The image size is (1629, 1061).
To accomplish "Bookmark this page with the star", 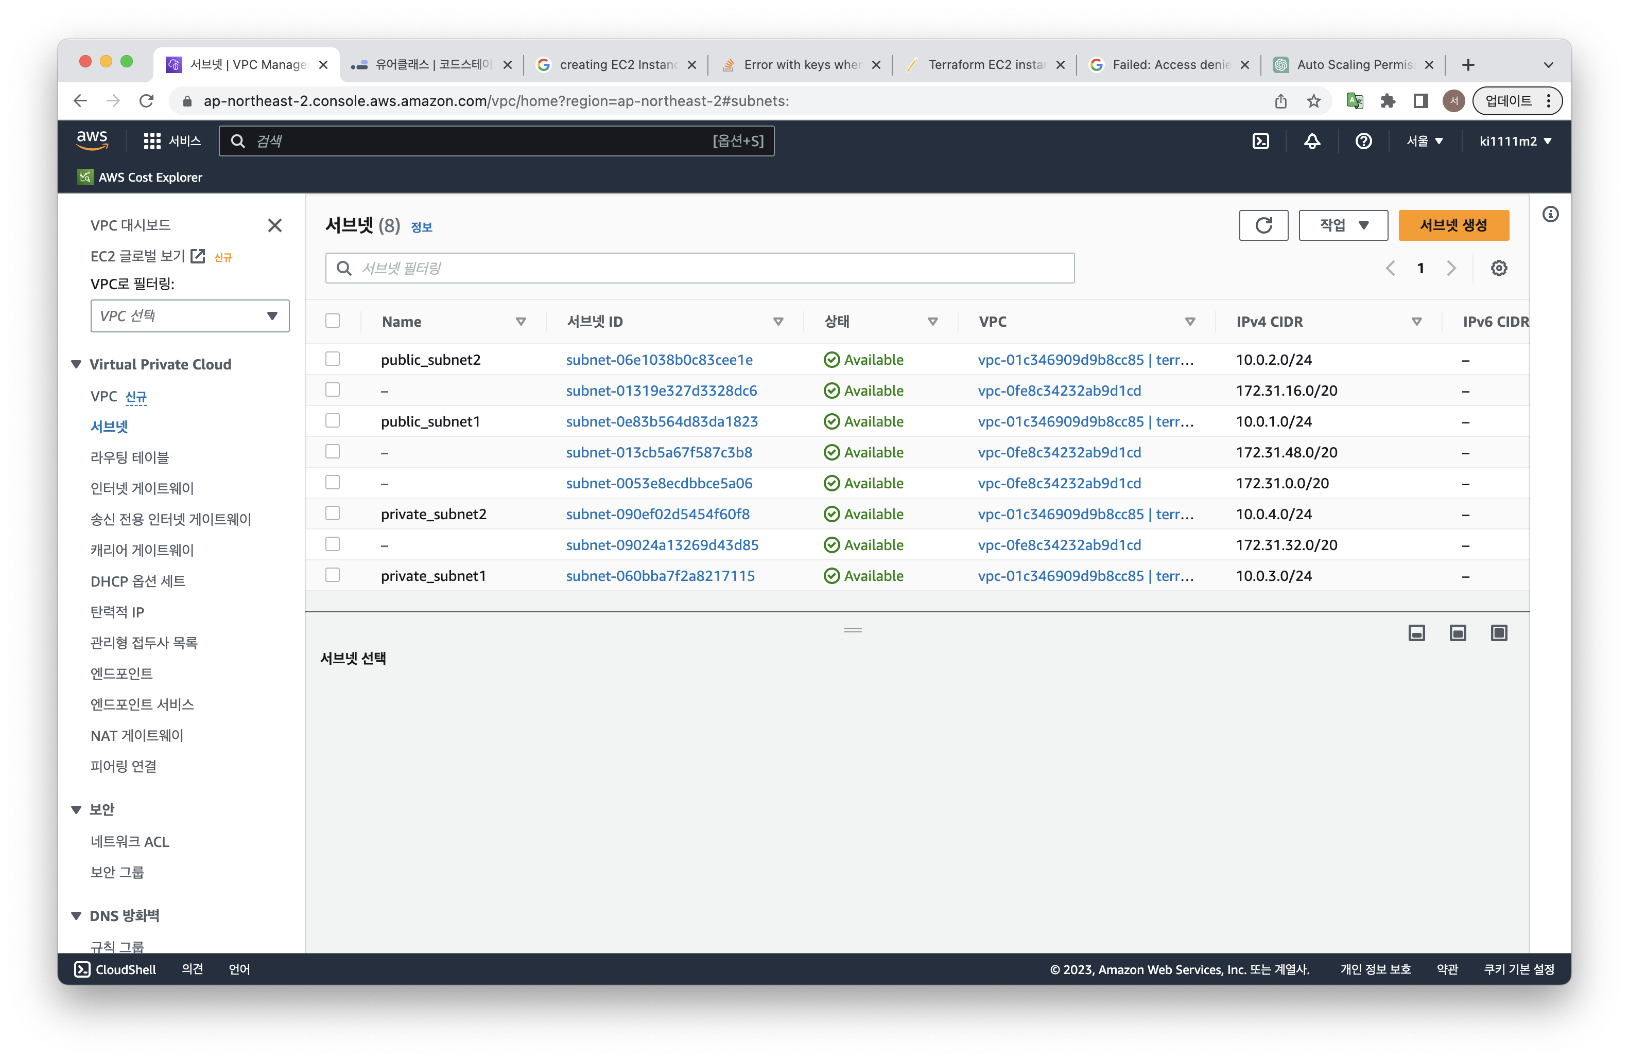I will click(x=1313, y=101).
